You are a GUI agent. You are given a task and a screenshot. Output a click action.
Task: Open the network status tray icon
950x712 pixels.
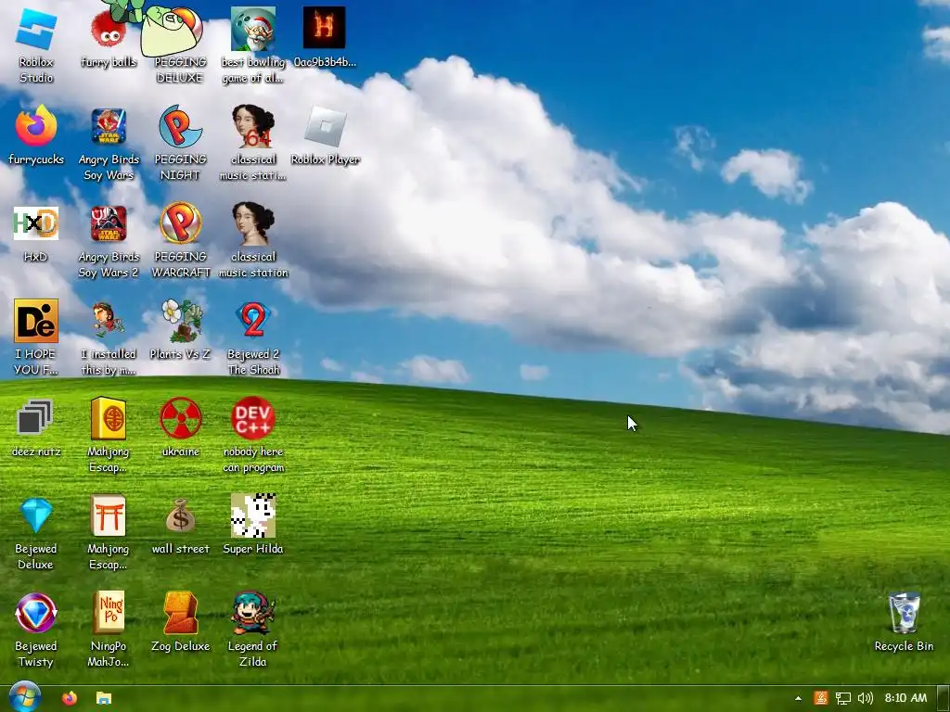click(x=842, y=698)
